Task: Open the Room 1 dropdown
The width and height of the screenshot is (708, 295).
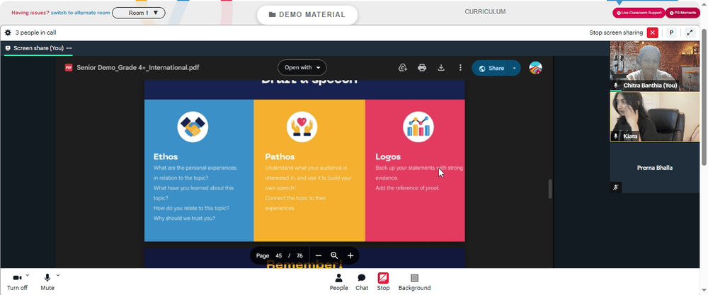Action: tap(139, 13)
